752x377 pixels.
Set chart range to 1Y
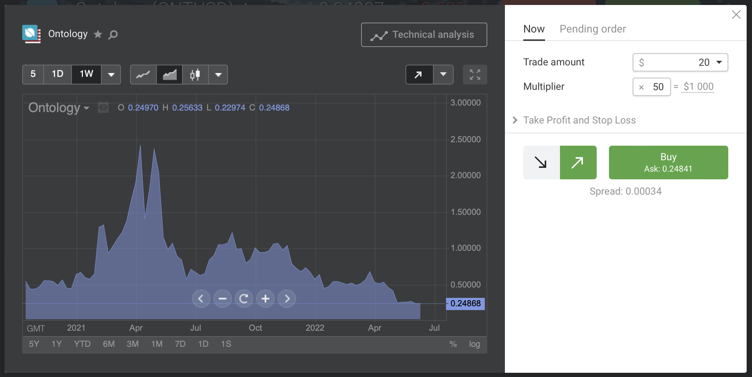(x=57, y=344)
